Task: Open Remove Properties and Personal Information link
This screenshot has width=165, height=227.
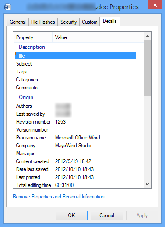Action: pos(59,197)
